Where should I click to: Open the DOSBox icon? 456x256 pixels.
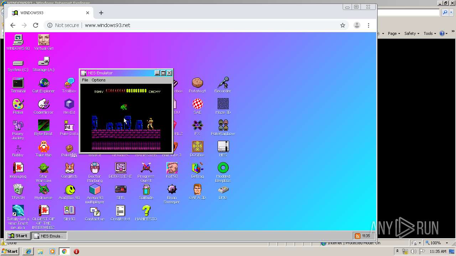coord(197,149)
